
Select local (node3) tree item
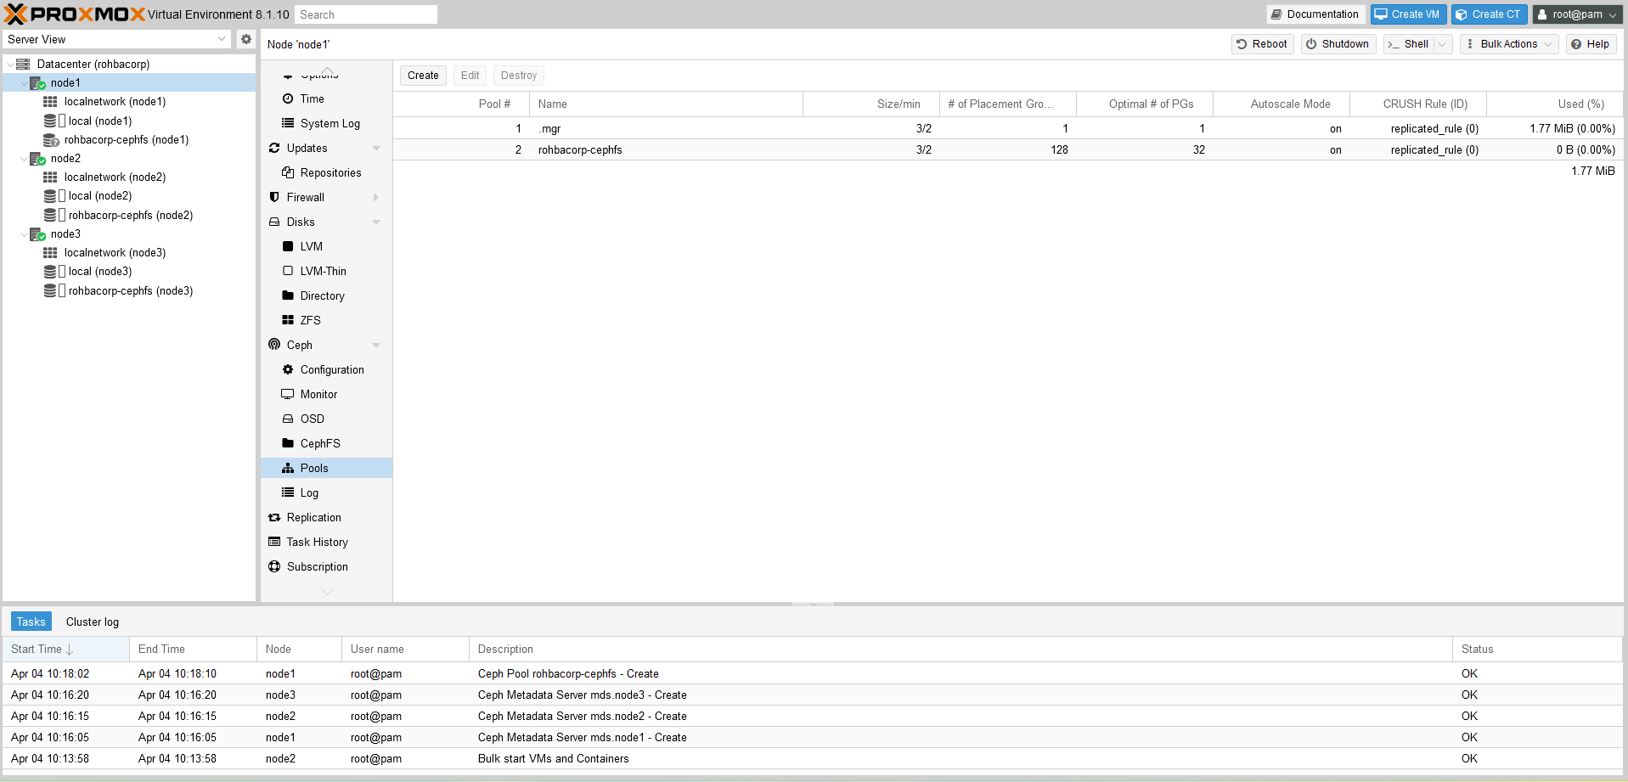click(x=130, y=272)
